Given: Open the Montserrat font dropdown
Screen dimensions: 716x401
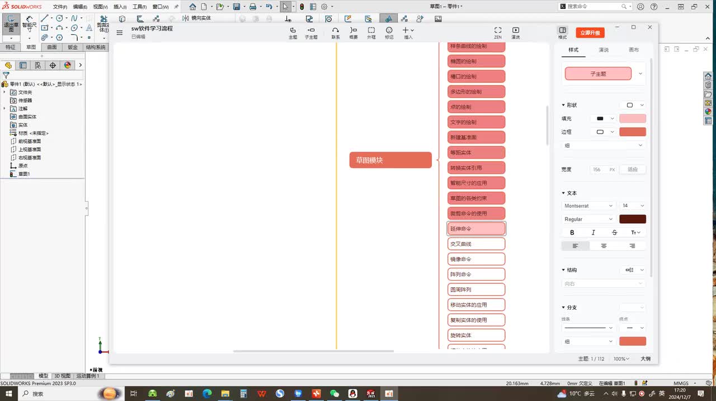Looking at the screenshot, I should click(588, 206).
